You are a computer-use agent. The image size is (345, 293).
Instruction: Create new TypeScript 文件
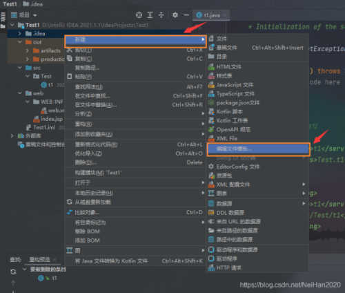[x=257, y=94]
